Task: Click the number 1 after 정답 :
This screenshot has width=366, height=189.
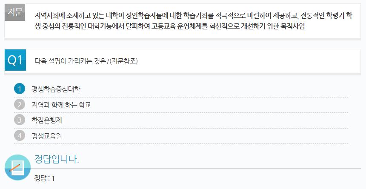Action: 53,178
